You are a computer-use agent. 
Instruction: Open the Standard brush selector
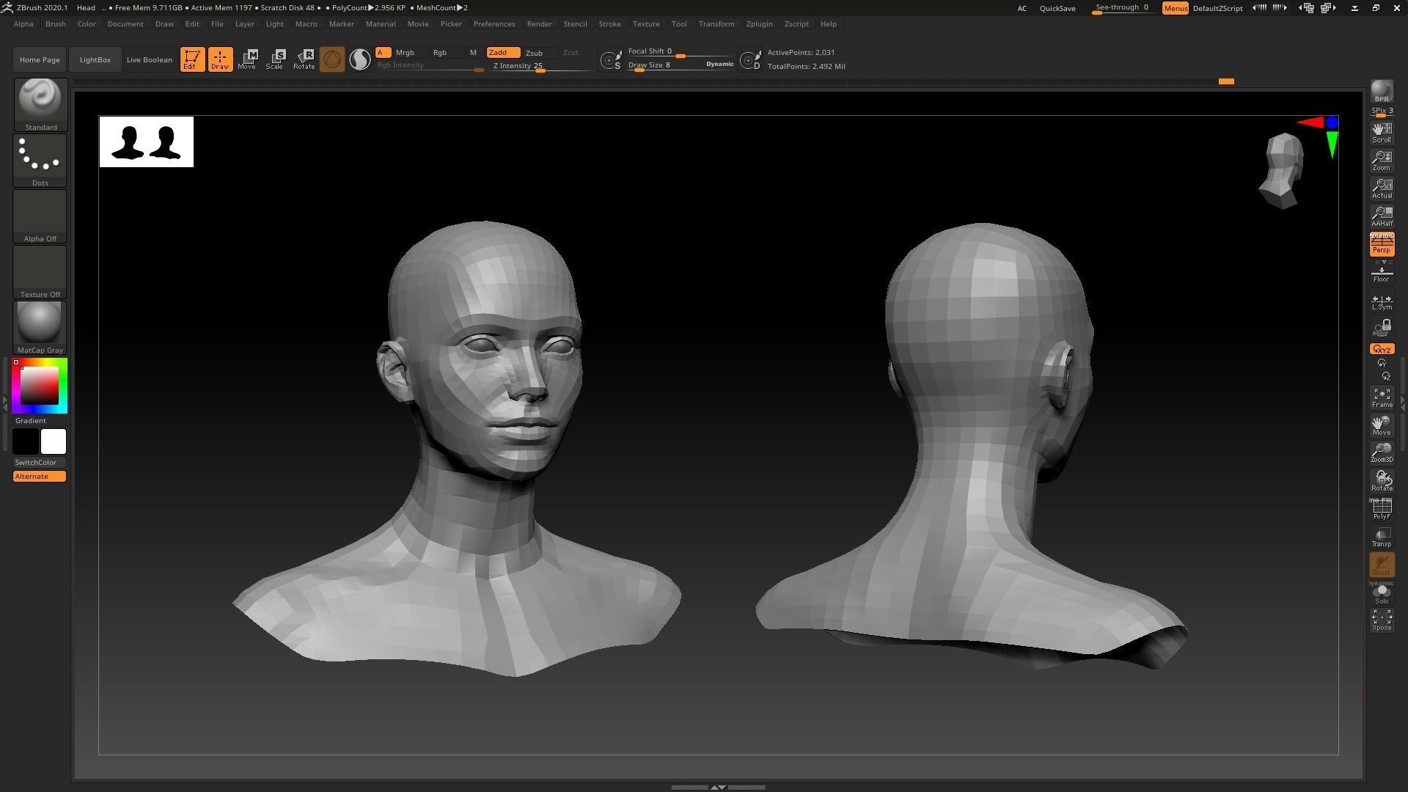(40, 105)
